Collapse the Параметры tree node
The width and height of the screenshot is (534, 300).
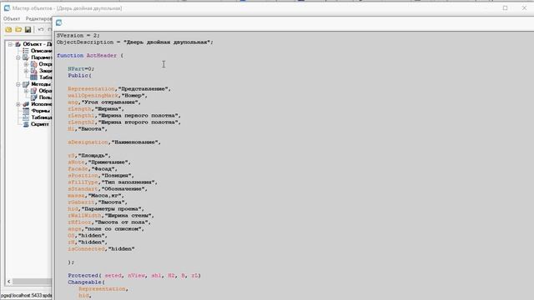tap(18, 57)
